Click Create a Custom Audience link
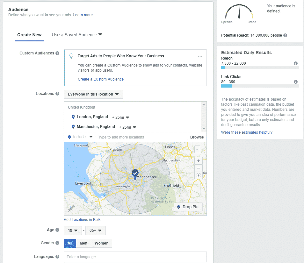The width and height of the screenshot is (304, 263). [101, 79]
